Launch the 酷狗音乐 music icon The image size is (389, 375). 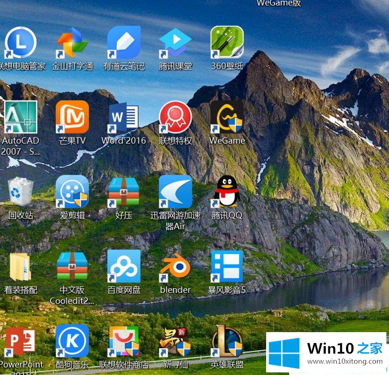pyautogui.click(x=72, y=341)
